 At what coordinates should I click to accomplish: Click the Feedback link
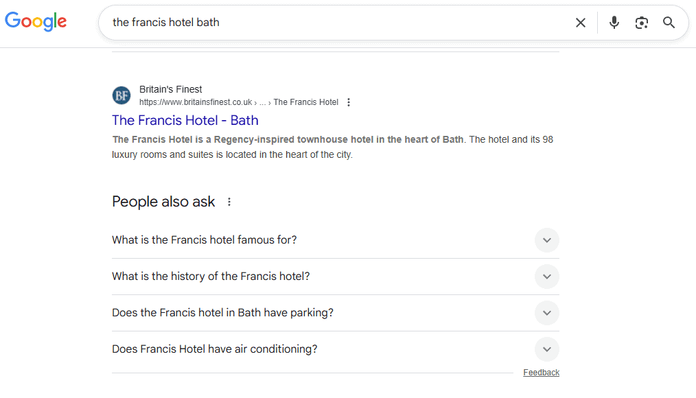click(541, 372)
